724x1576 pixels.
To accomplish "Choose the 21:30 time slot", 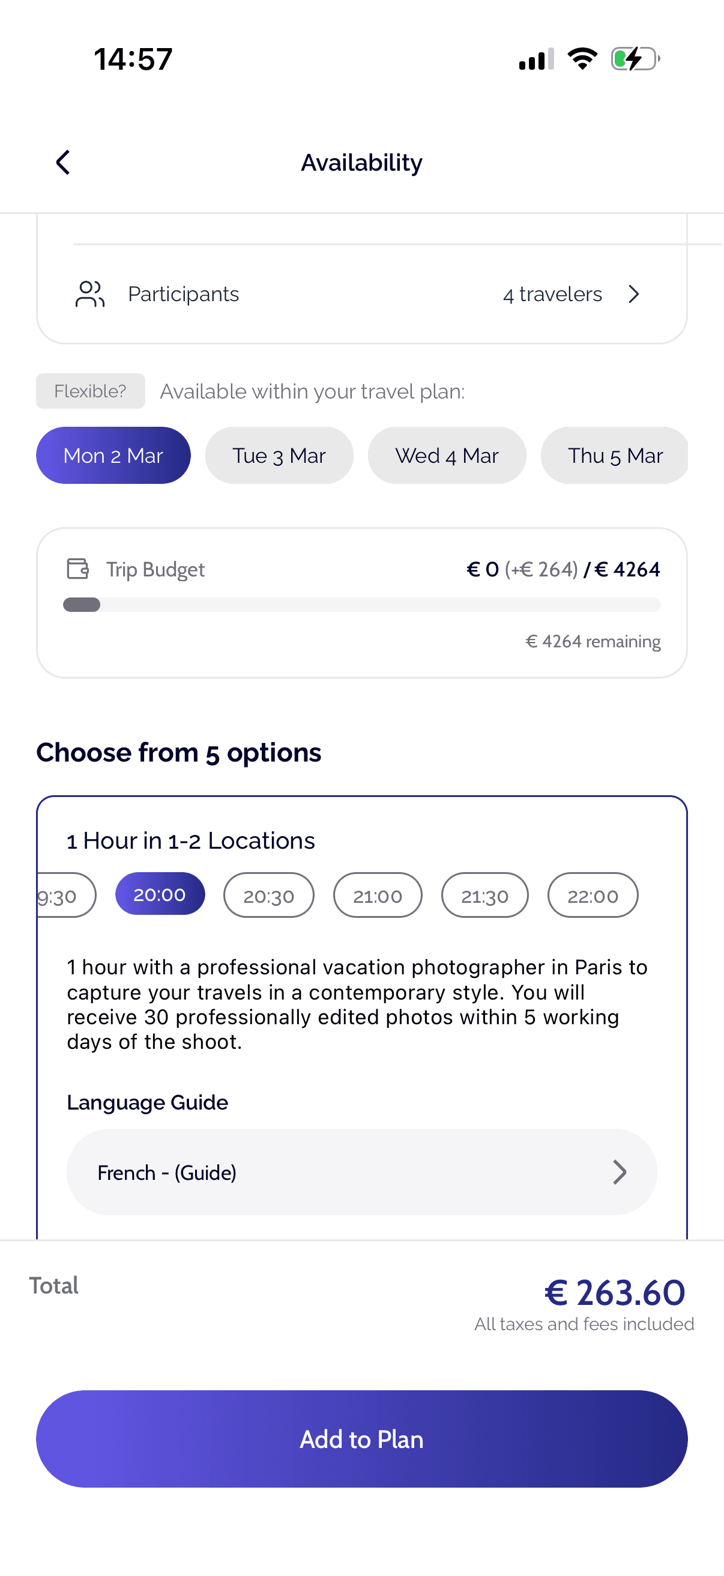I will 484,895.
